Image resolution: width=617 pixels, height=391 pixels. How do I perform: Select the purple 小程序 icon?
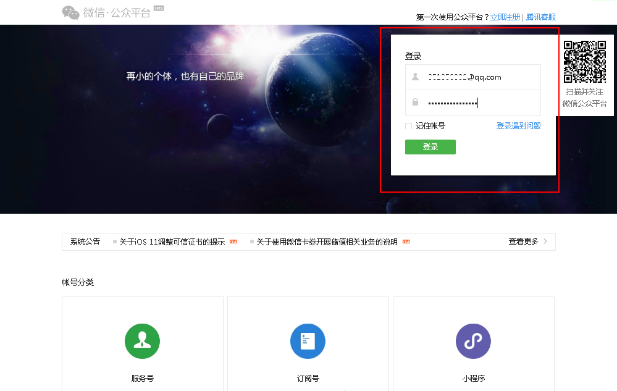[x=473, y=341]
